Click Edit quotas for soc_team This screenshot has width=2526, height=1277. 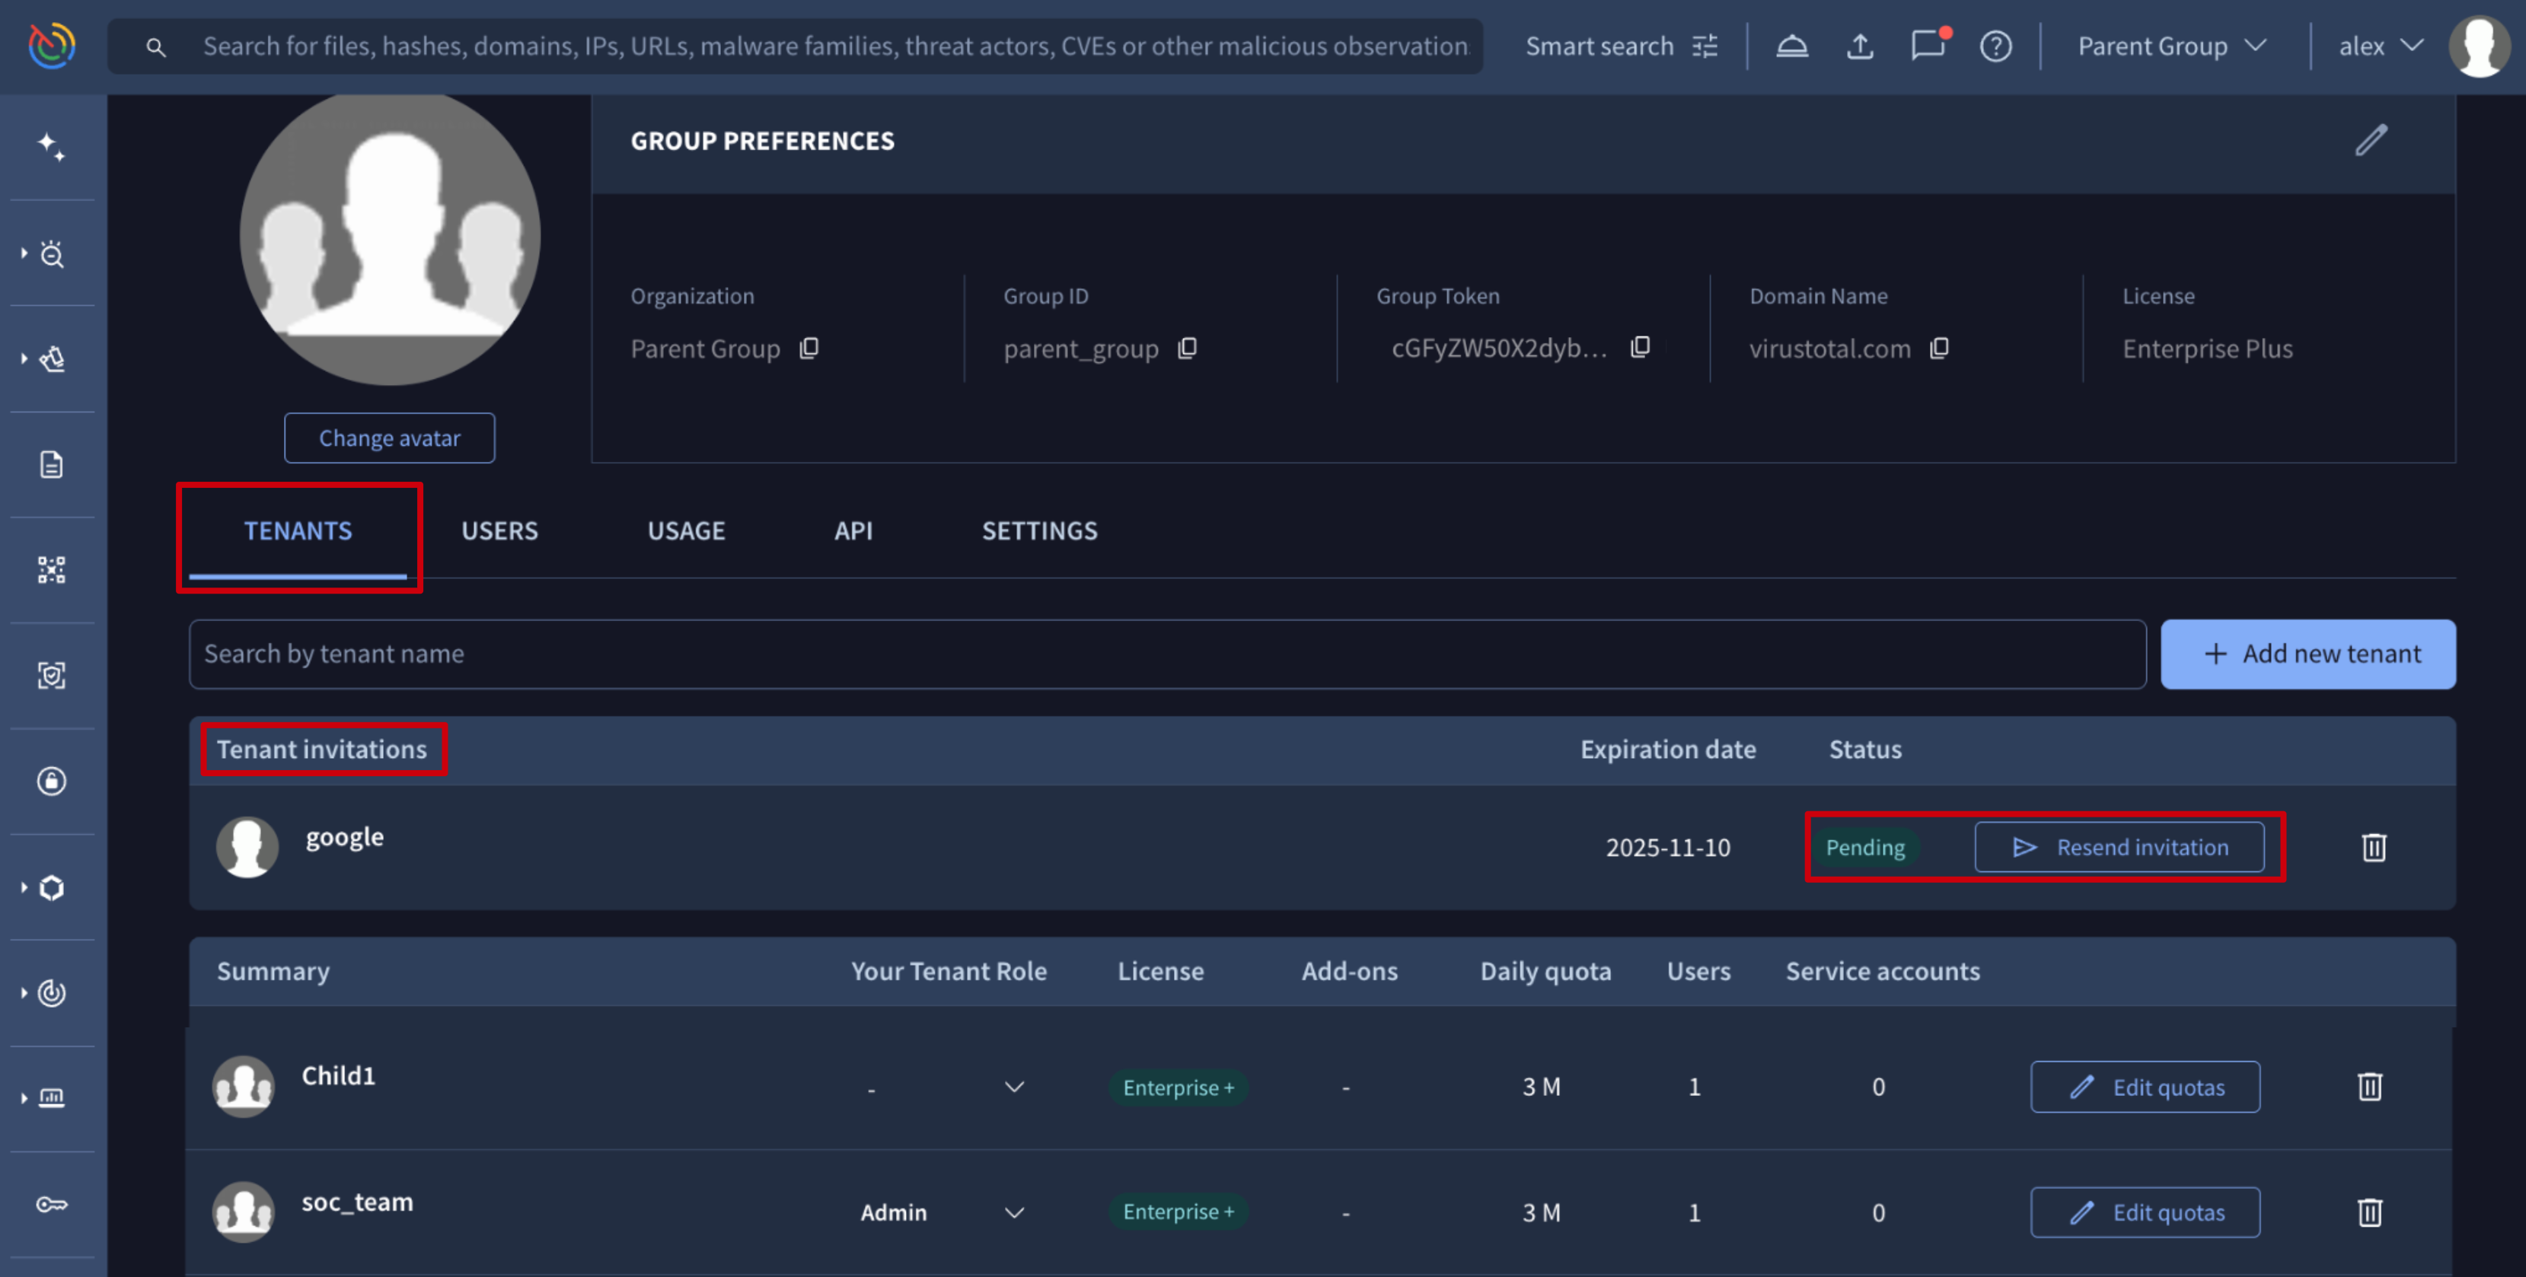(x=2145, y=1212)
